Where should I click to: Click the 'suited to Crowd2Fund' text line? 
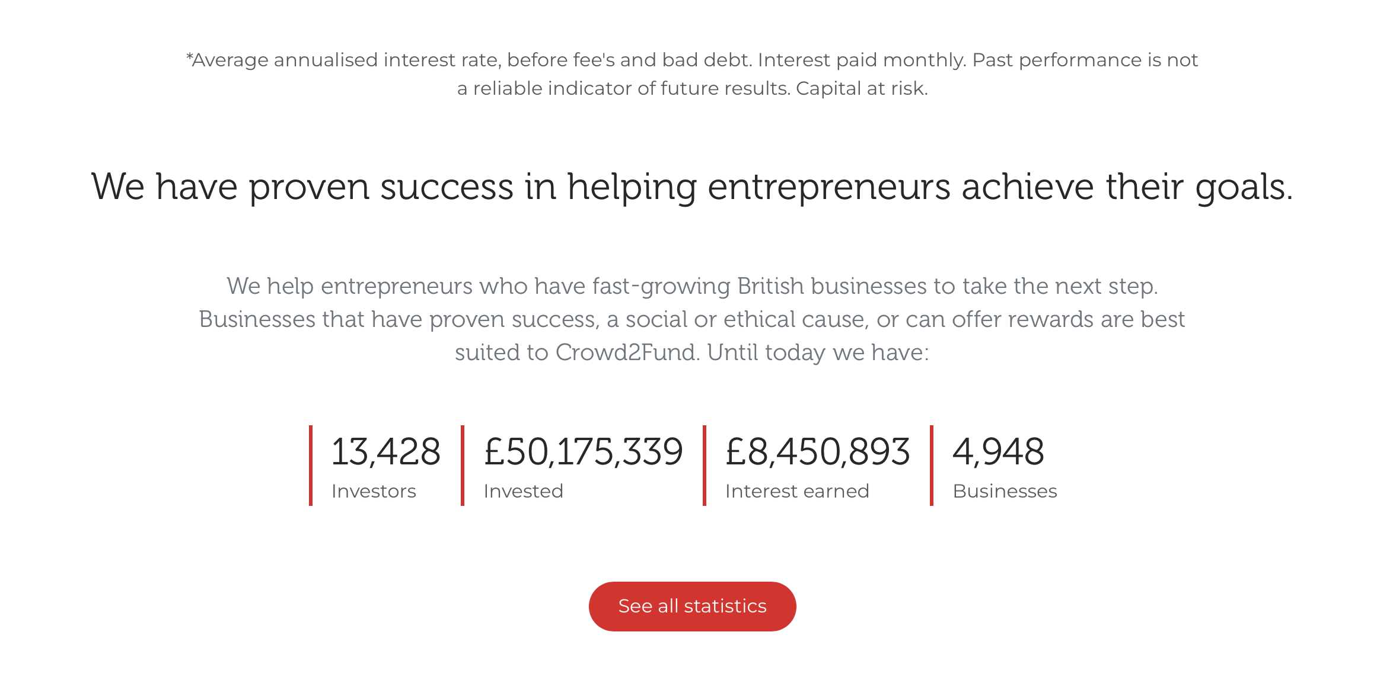tap(692, 353)
